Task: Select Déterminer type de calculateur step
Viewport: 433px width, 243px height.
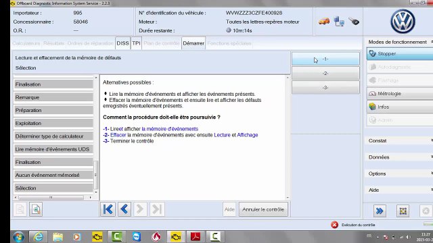Action: pos(53,136)
